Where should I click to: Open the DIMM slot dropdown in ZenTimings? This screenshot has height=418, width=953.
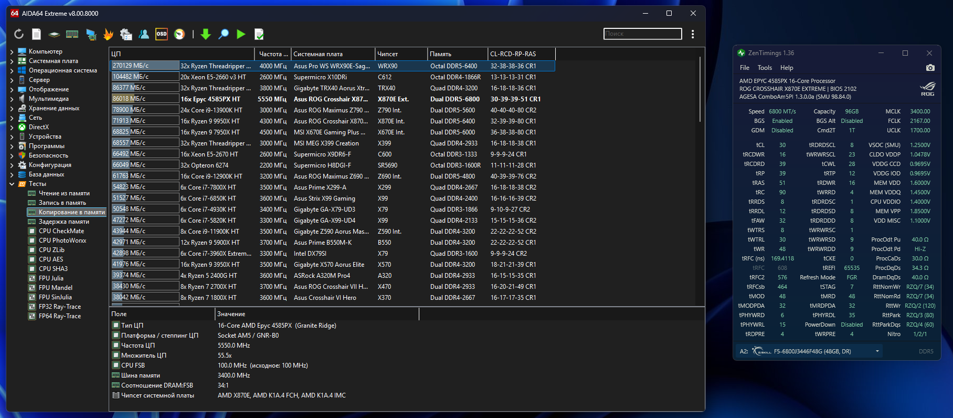877,351
